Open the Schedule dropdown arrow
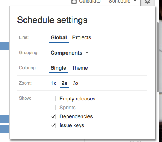 coord(135,1)
